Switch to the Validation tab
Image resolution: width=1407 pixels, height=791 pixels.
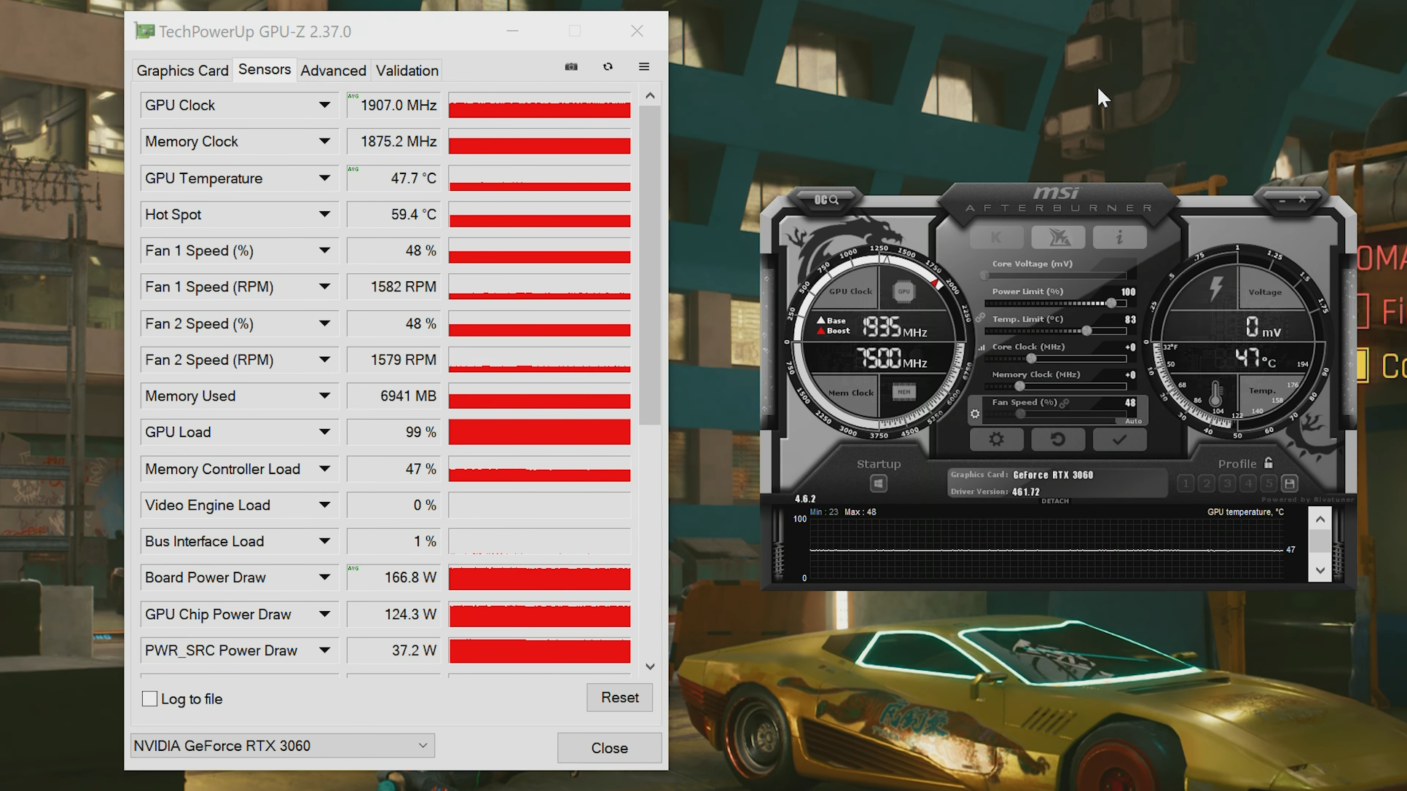(407, 71)
